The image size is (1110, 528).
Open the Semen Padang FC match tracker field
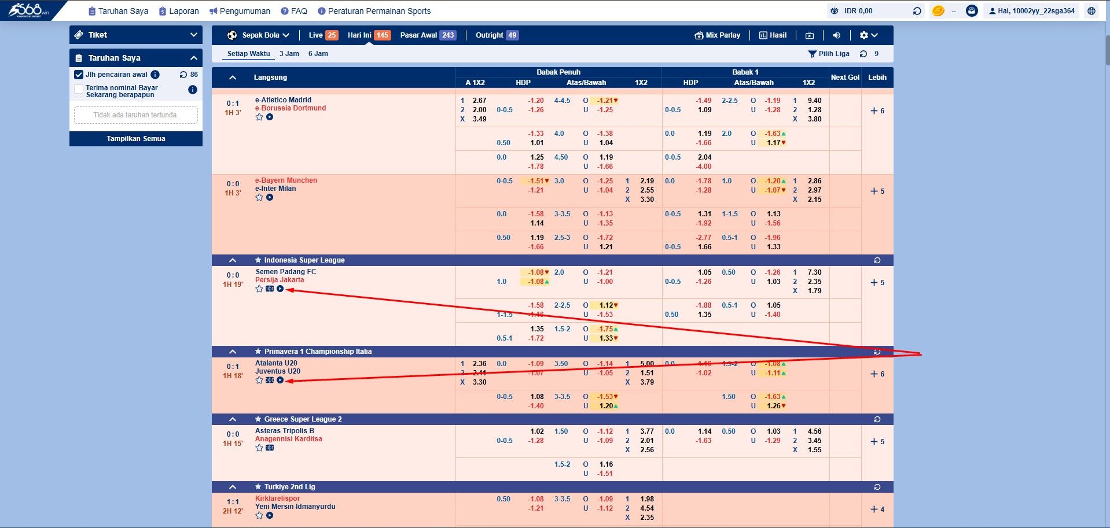click(270, 289)
